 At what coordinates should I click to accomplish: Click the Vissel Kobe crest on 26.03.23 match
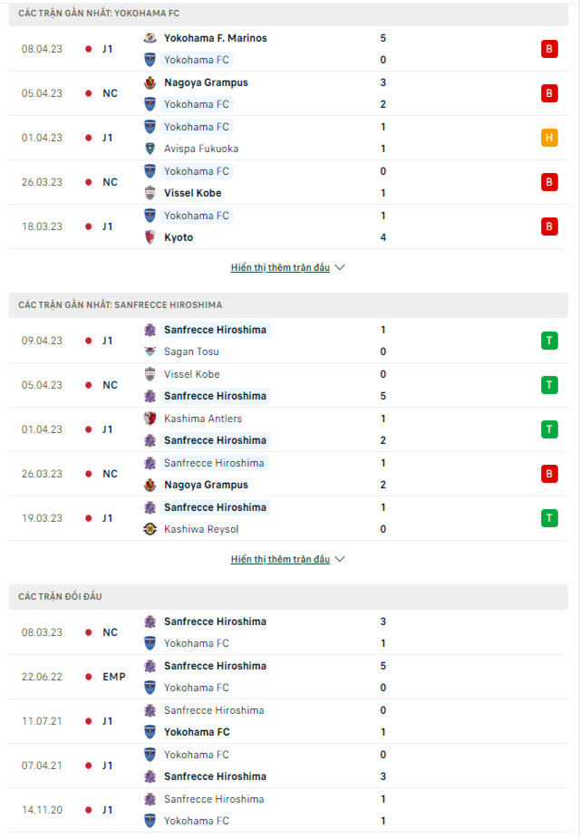pyautogui.click(x=150, y=193)
